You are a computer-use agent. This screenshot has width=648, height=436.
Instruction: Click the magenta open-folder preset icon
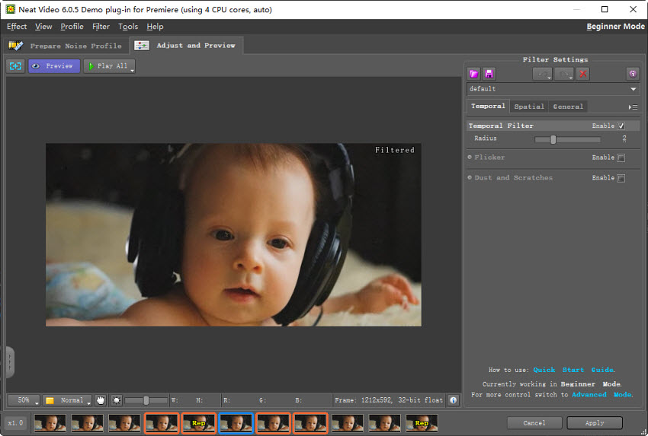point(474,75)
